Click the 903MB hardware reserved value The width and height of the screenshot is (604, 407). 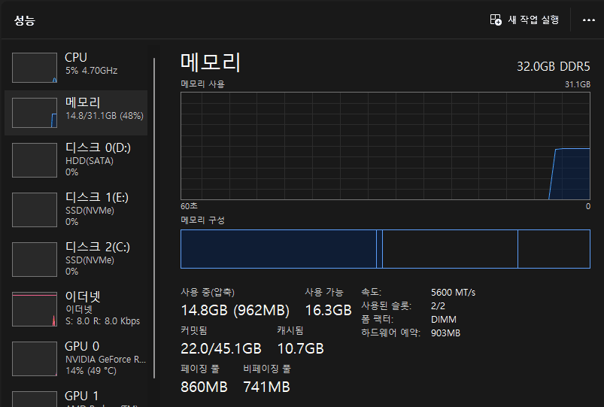[x=446, y=333]
